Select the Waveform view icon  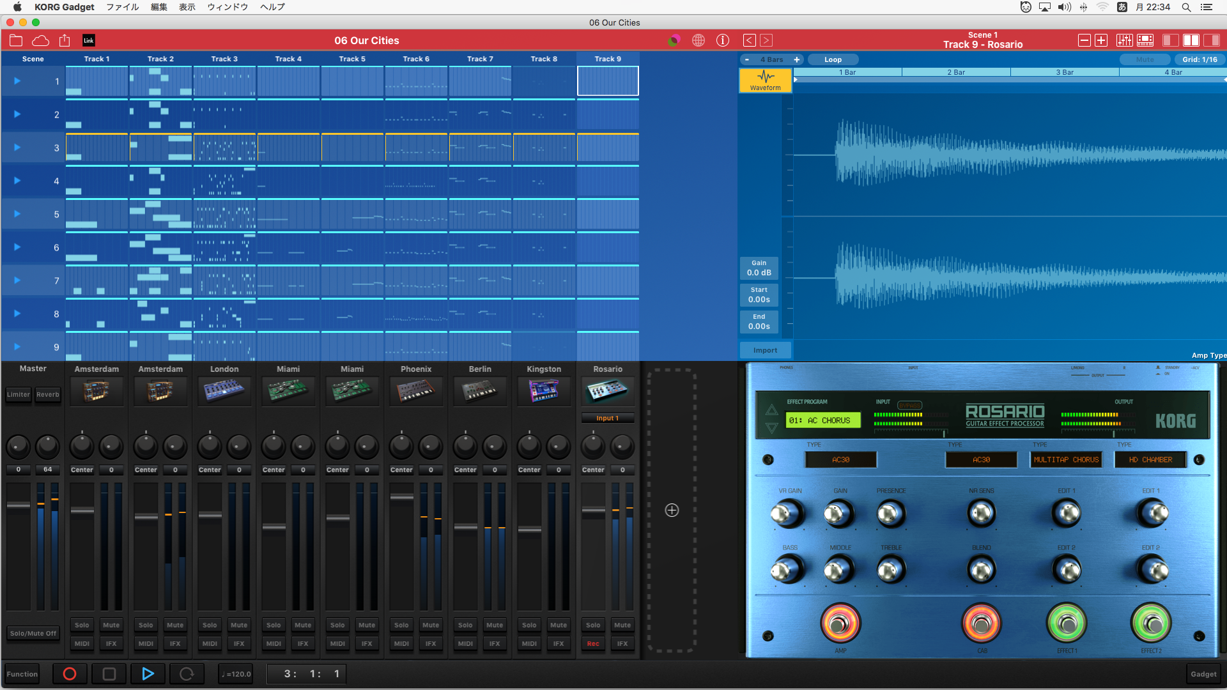point(766,80)
